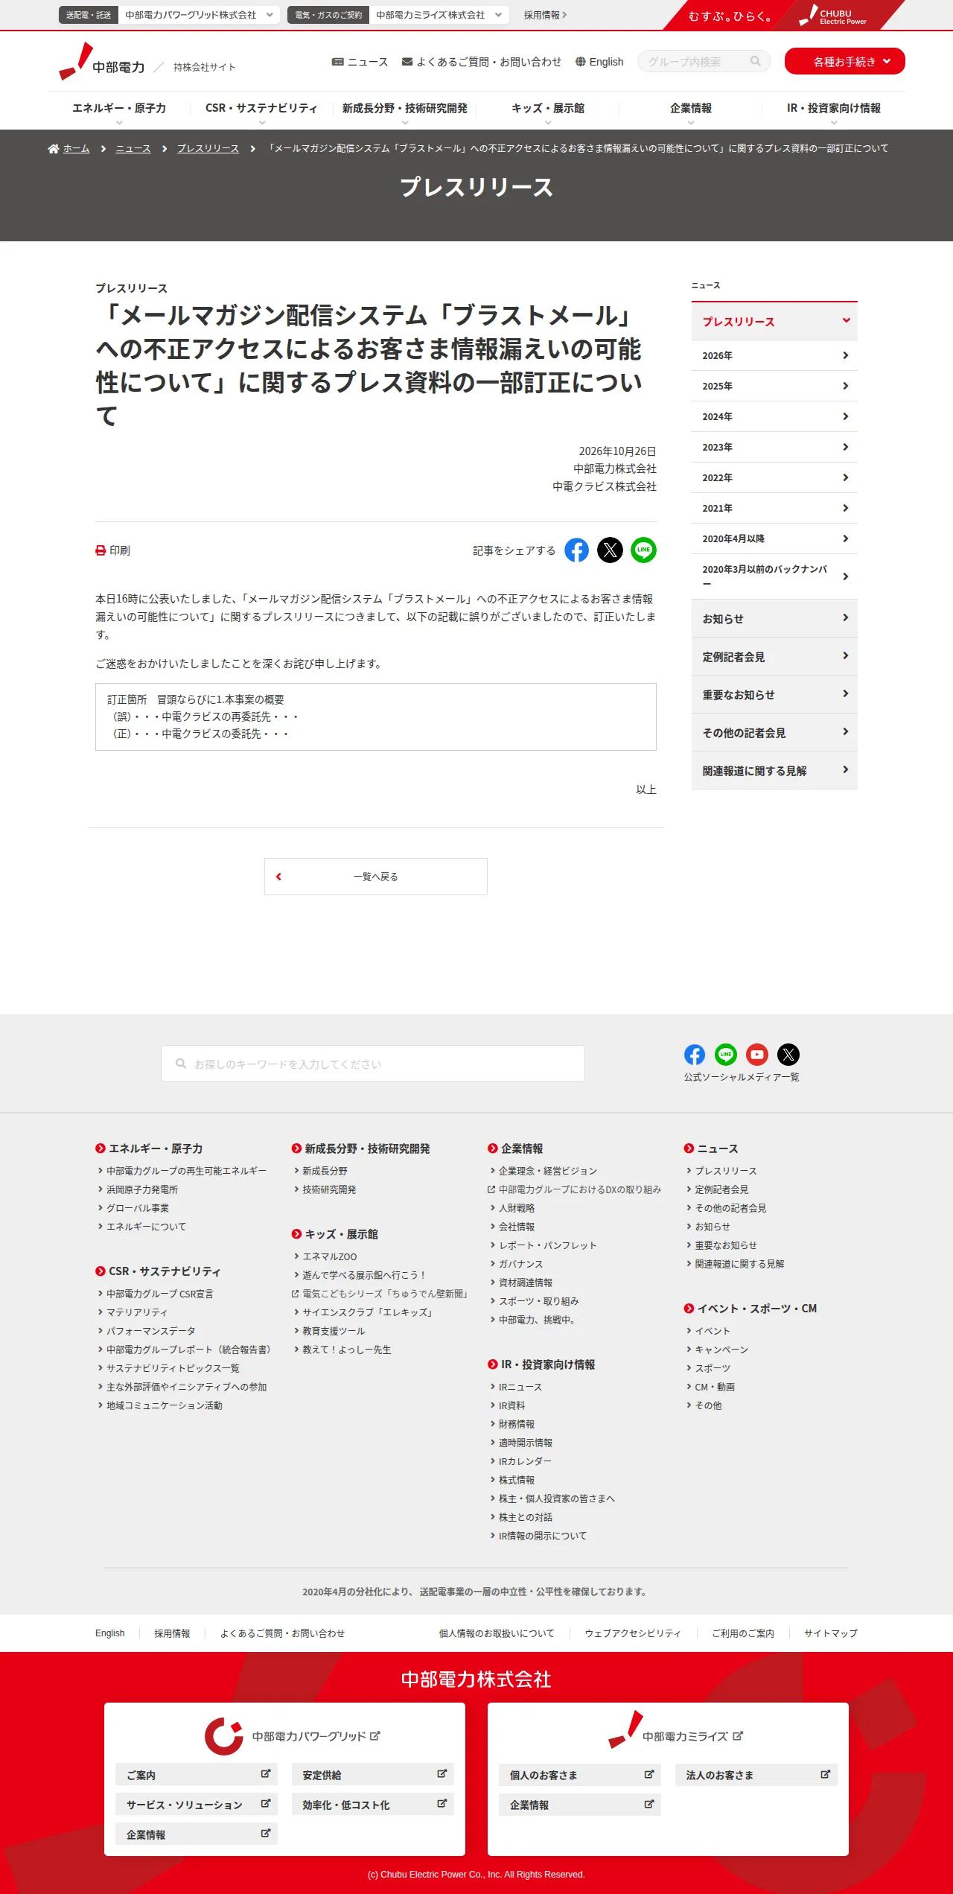Open 浜岡原子力発電所 footer link

coord(142,1189)
